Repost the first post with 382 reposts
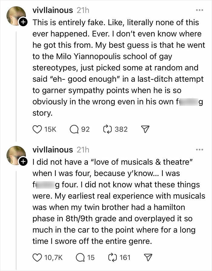Viewport: 212px width, 271px height. 108,129
